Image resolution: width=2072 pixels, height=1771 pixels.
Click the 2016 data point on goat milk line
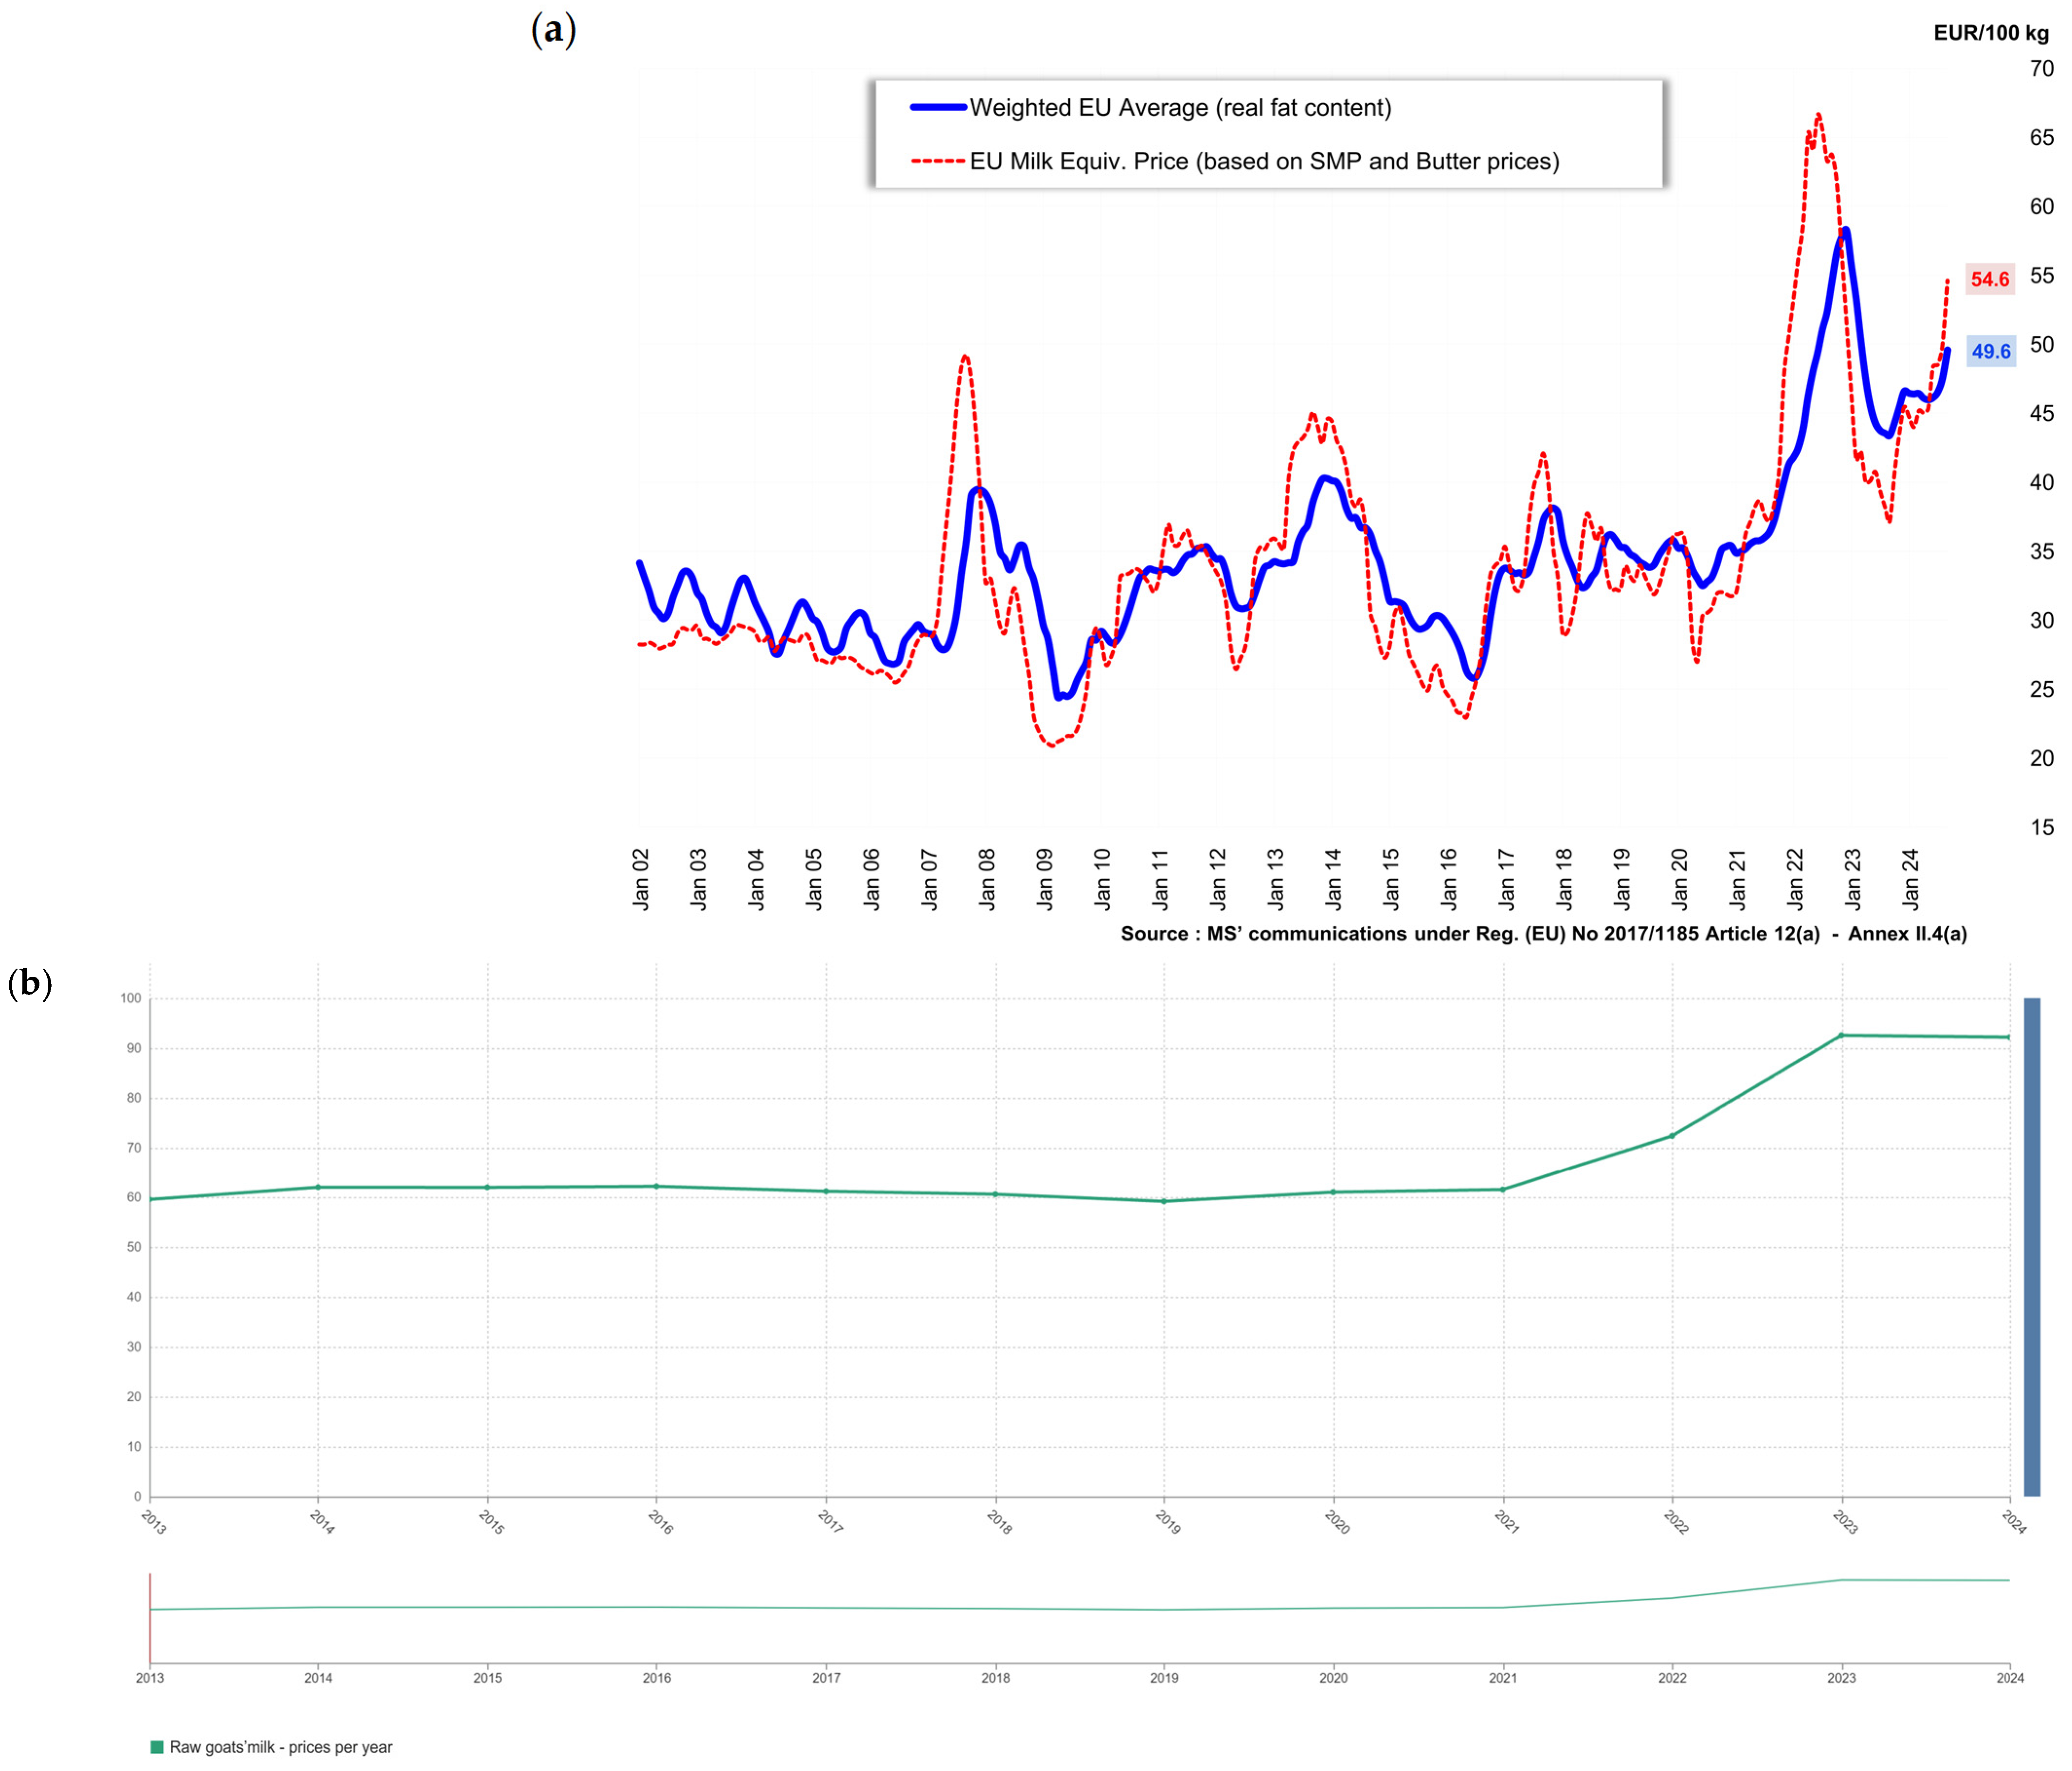pos(656,1186)
